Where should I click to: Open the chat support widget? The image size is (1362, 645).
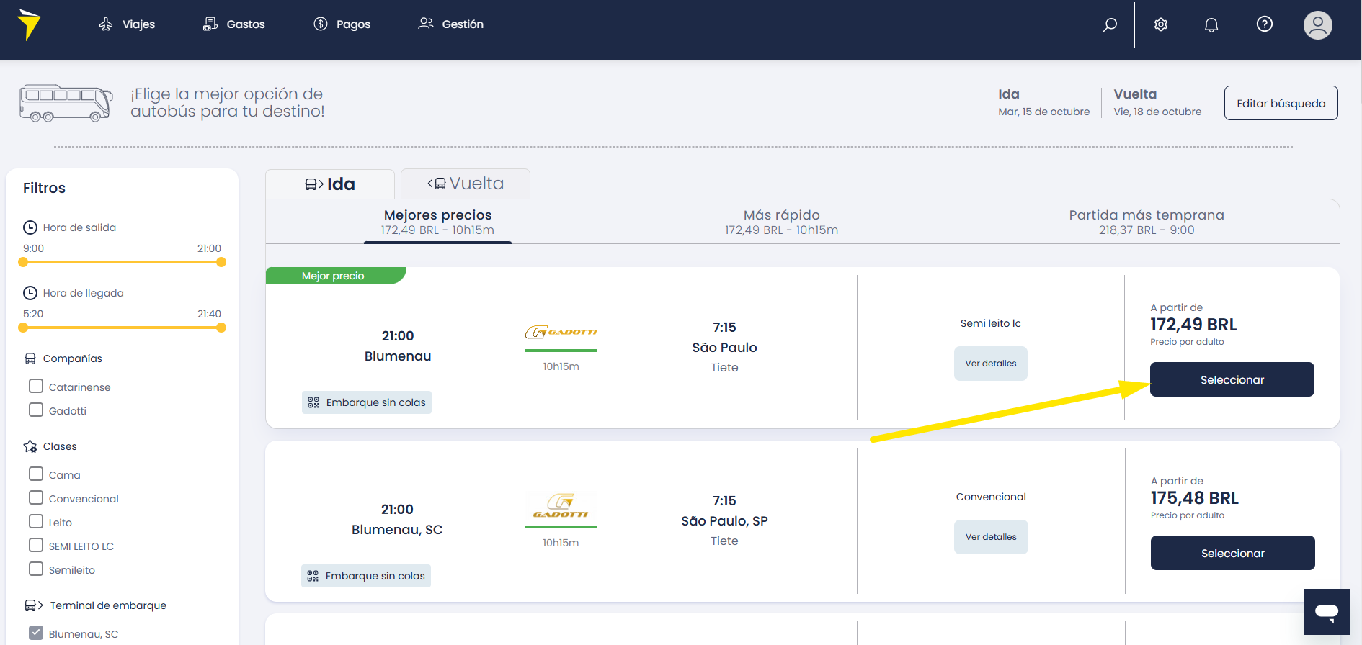pyautogui.click(x=1327, y=612)
